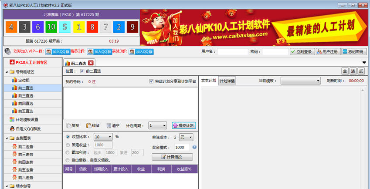Open the 计划周期 dropdown
The width and height of the screenshot is (370, 189).
158,125
